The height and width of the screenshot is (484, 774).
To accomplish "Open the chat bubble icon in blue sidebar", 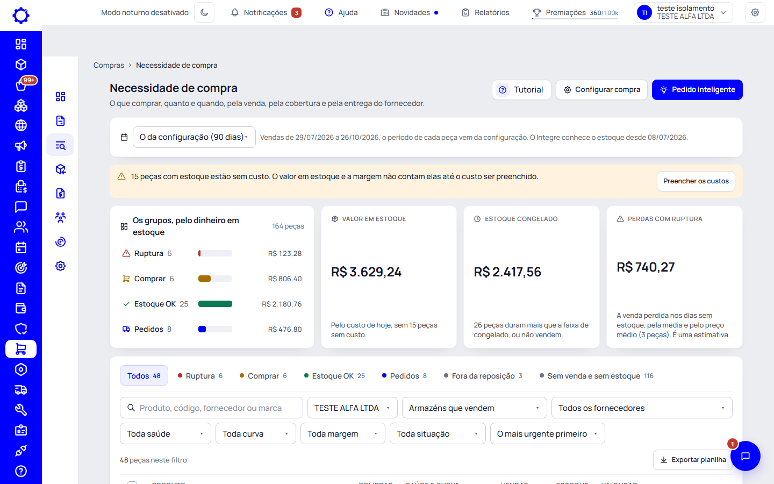I will [x=21, y=207].
